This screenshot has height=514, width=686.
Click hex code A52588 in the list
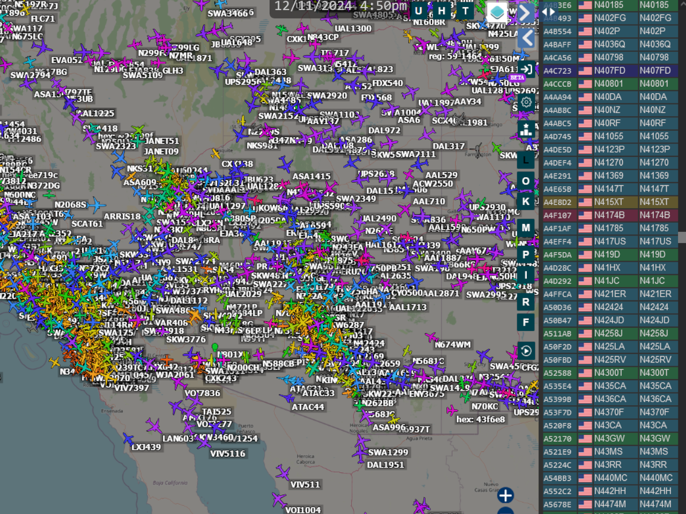tap(557, 373)
